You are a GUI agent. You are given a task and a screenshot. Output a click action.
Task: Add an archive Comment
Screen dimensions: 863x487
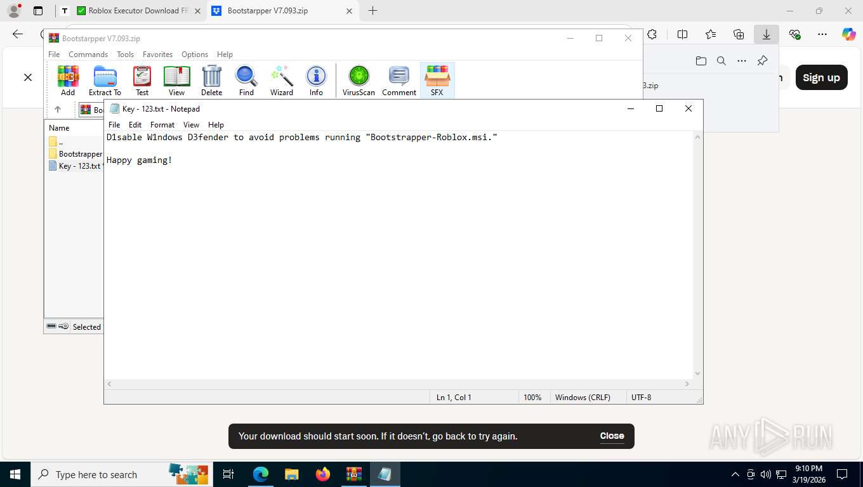tap(399, 81)
